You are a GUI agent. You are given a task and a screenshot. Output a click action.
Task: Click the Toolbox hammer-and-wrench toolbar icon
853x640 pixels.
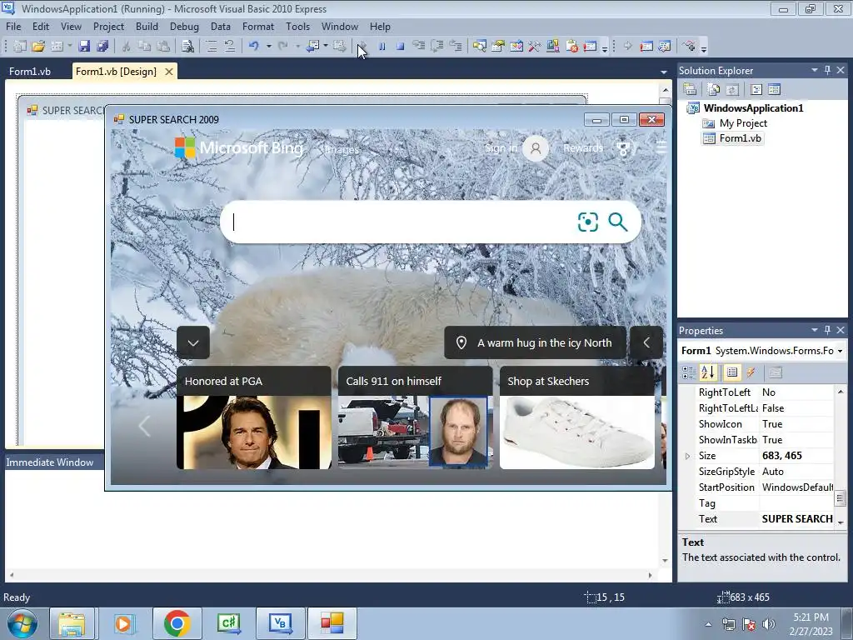[x=534, y=47]
